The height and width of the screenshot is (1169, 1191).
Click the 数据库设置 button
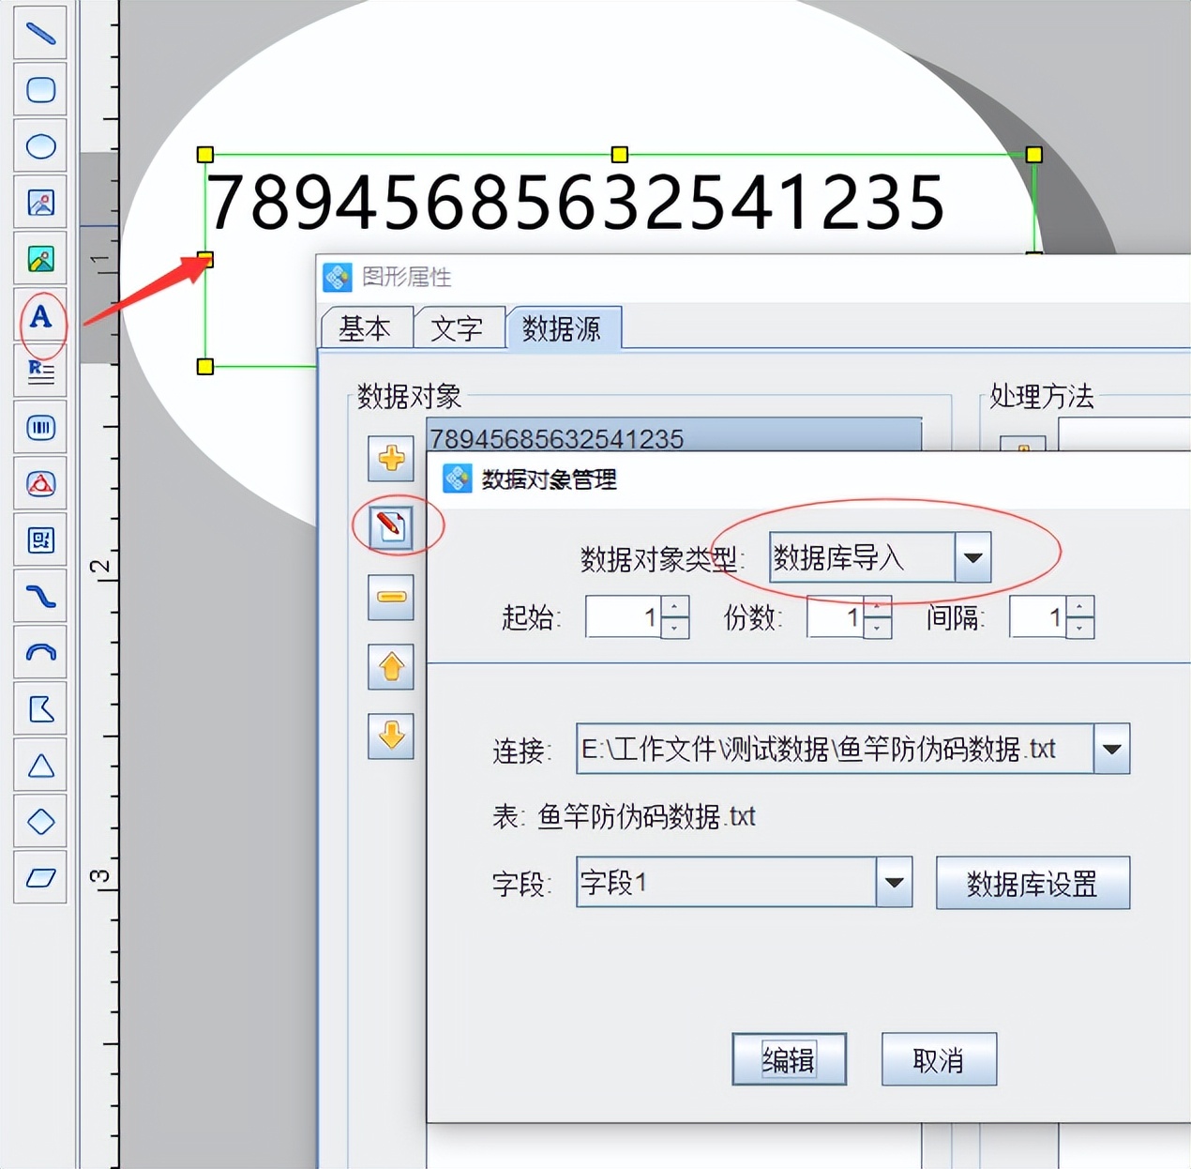pos(1032,883)
